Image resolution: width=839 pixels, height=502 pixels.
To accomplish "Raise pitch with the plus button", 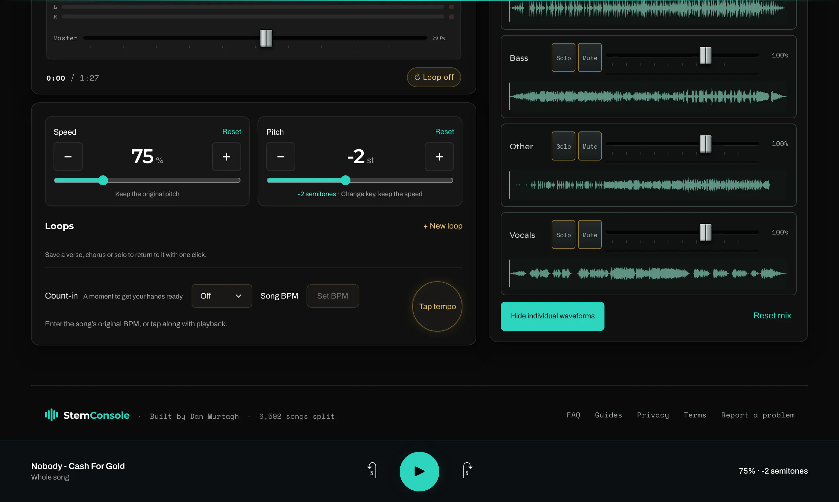I will 439,157.
